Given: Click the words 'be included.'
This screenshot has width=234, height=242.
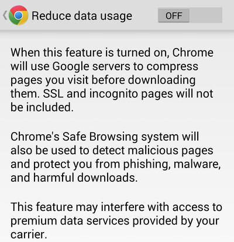Looking at the screenshot, I should [x=42, y=107].
